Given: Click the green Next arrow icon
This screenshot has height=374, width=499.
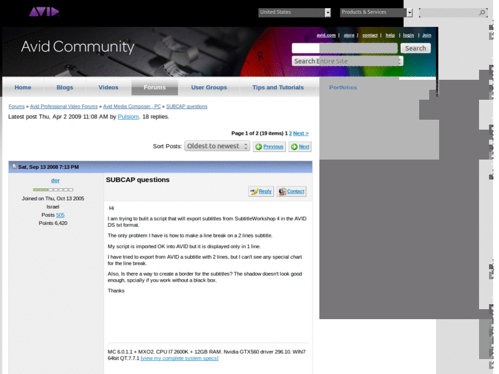Looking at the screenshot, I should 294,146.
